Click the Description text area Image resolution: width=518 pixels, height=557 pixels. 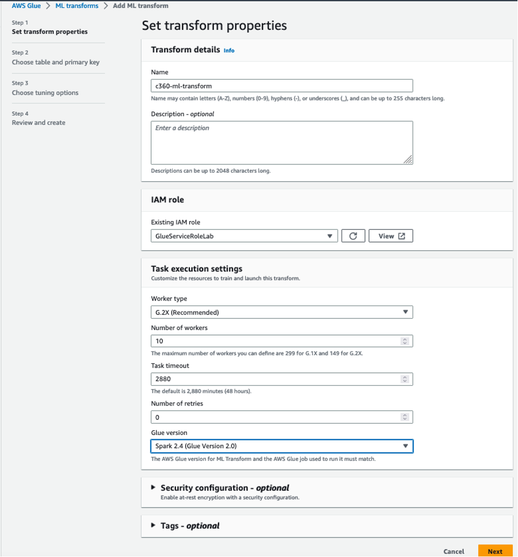281,143
